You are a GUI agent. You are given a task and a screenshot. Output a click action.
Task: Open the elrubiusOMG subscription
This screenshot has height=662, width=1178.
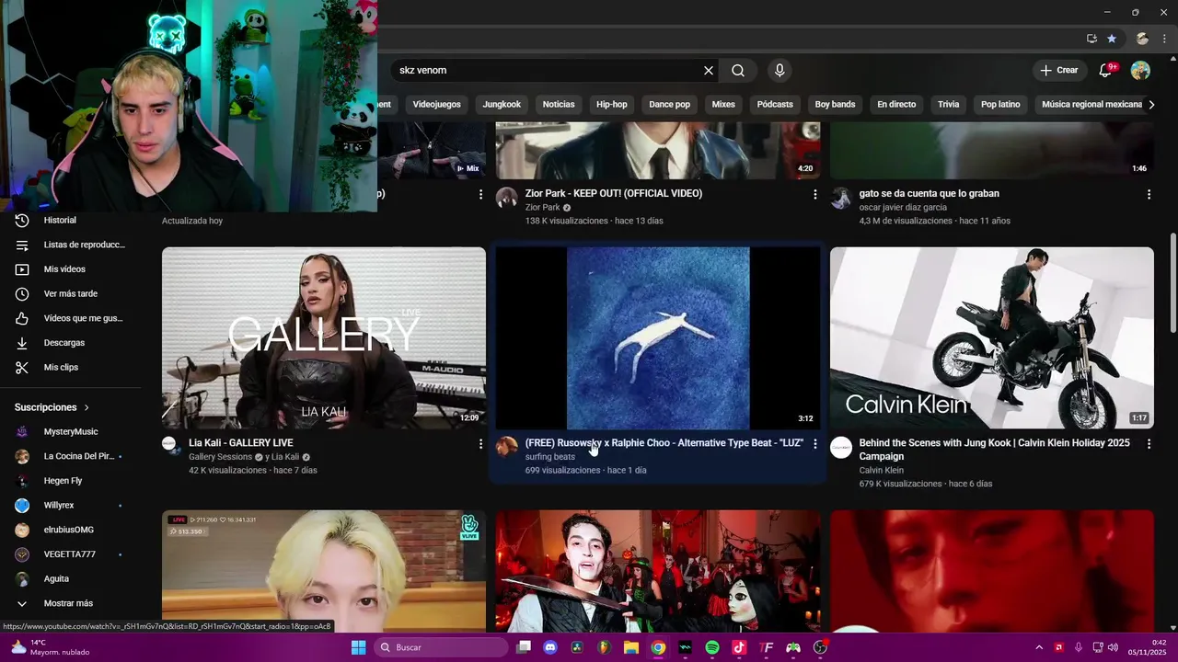tap(72, 530)
